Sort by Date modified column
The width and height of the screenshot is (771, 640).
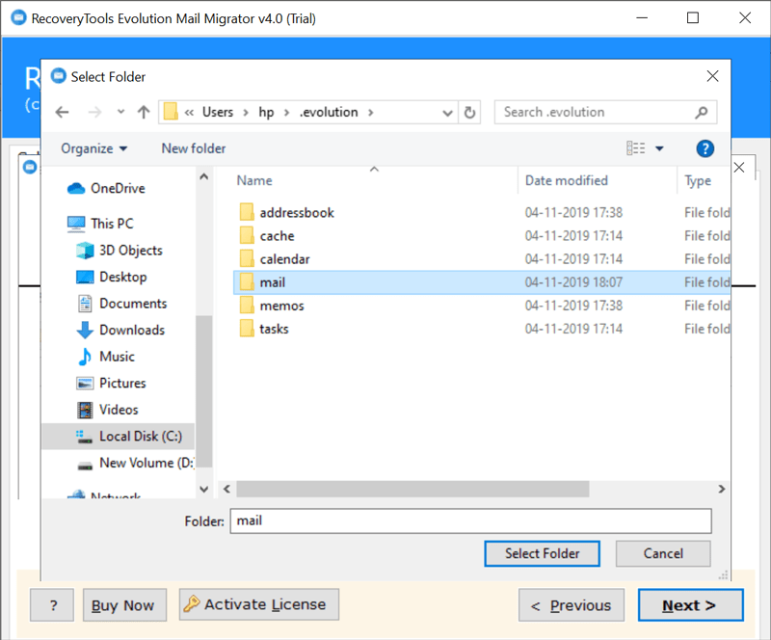567,180
